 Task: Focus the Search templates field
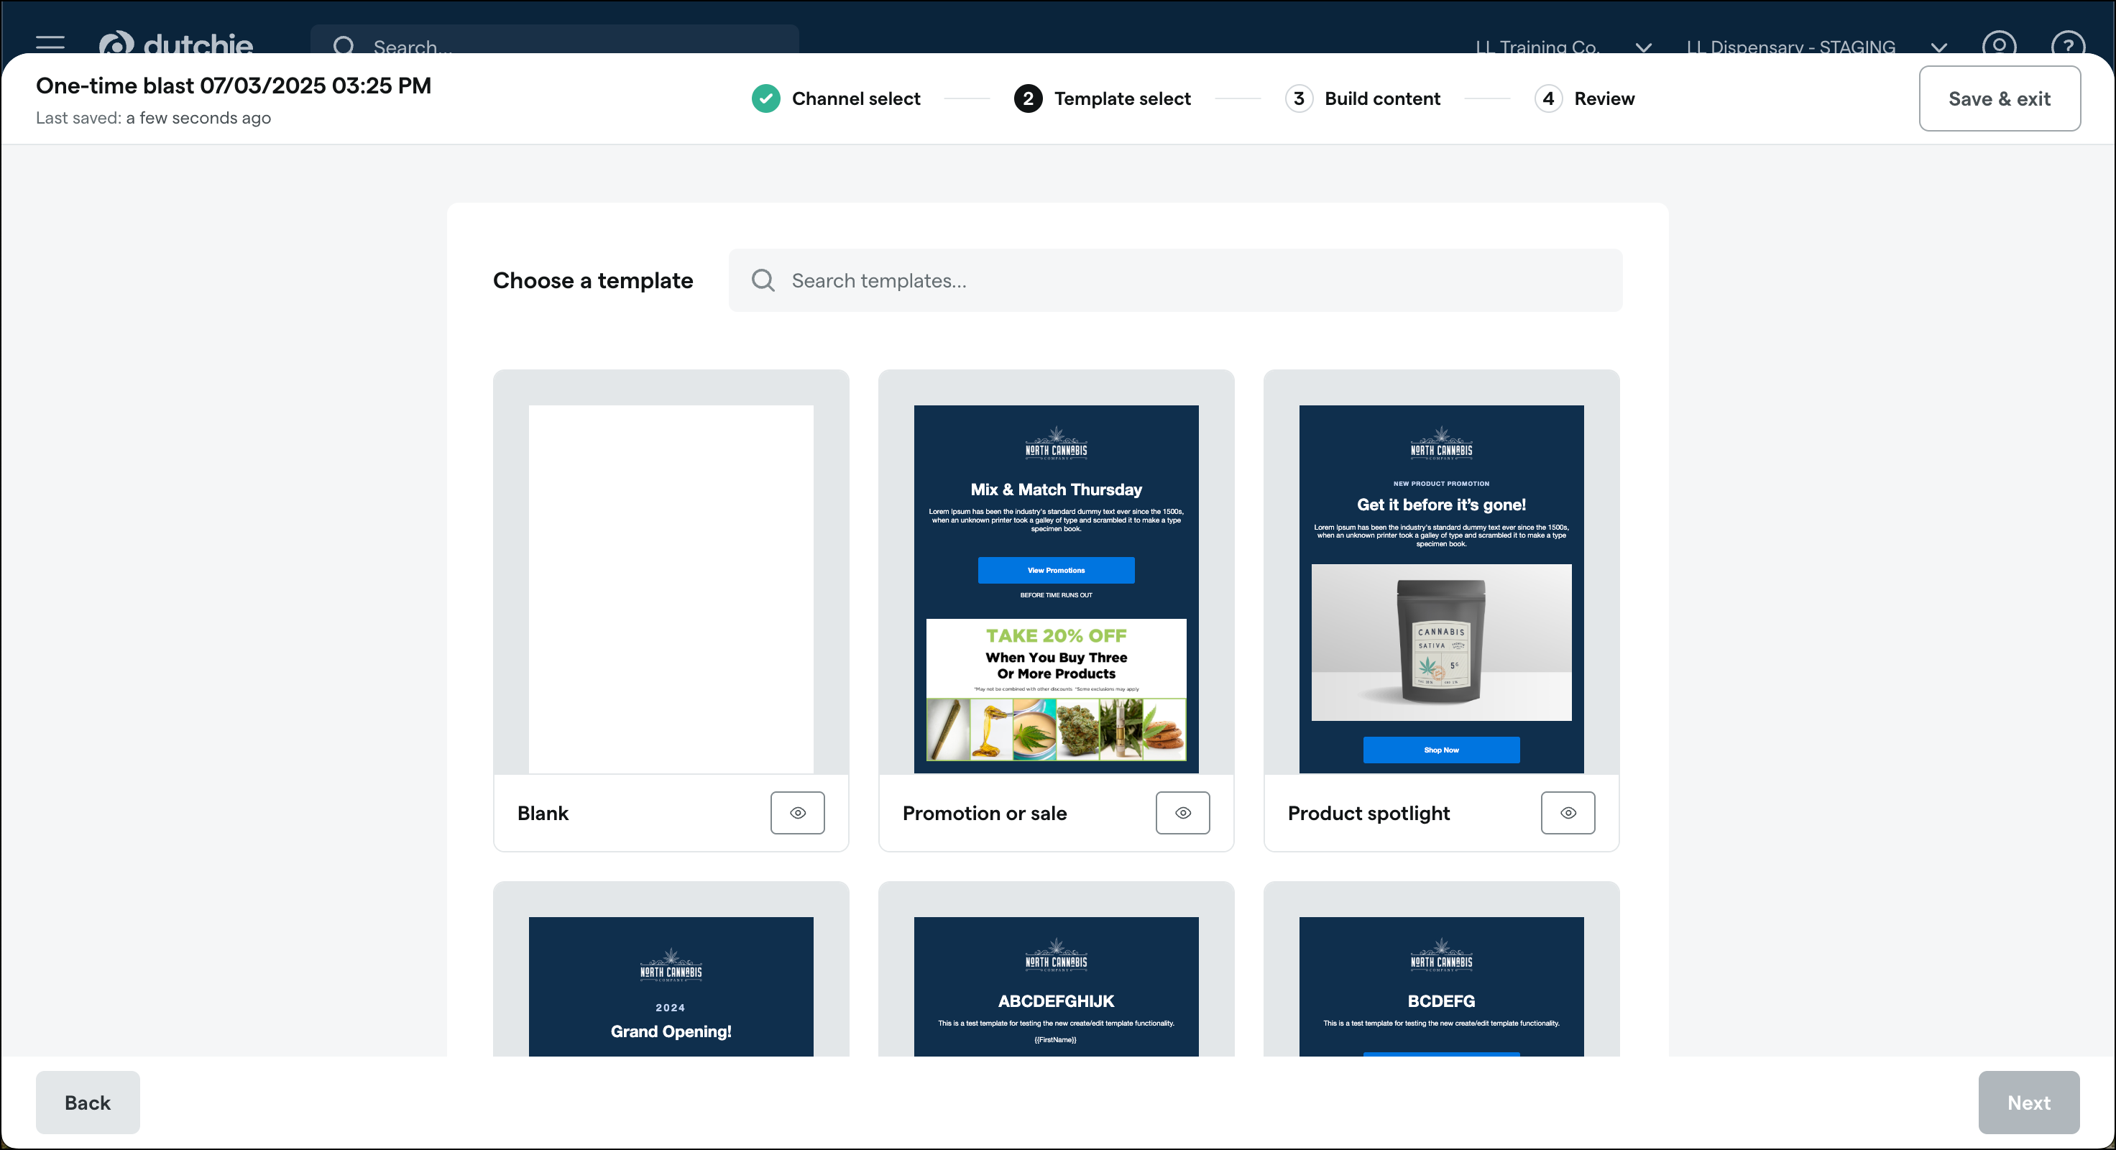pos(1175,280)
